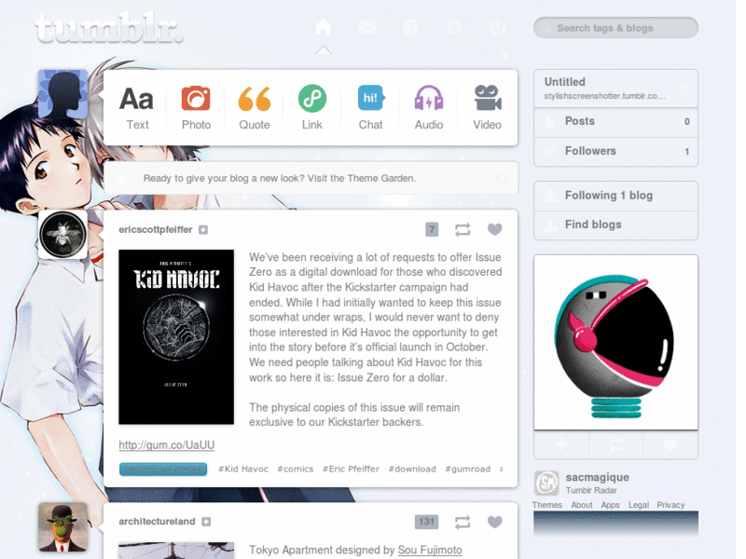This screenshot has height=559, width=746.
Task: Log out using the power icon
Action: 498,27
